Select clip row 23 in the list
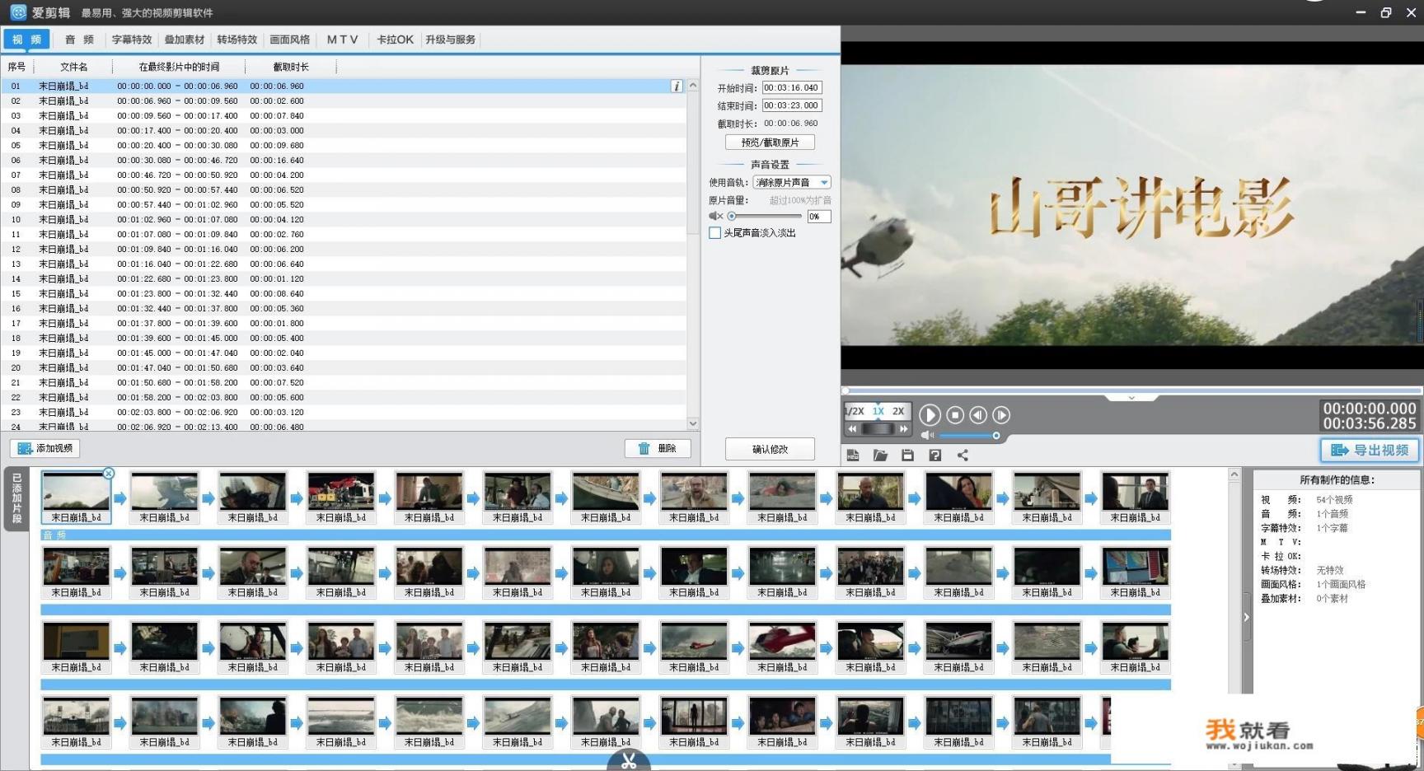The image size is (1424, 771). click(x=344, y=412)
